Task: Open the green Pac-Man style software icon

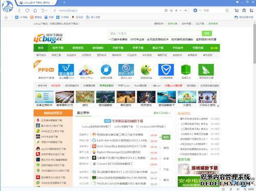Action: pyautogui.click(x=146, y=70)
